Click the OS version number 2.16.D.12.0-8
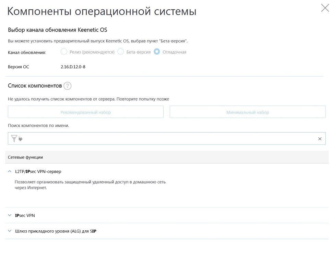 73,67
